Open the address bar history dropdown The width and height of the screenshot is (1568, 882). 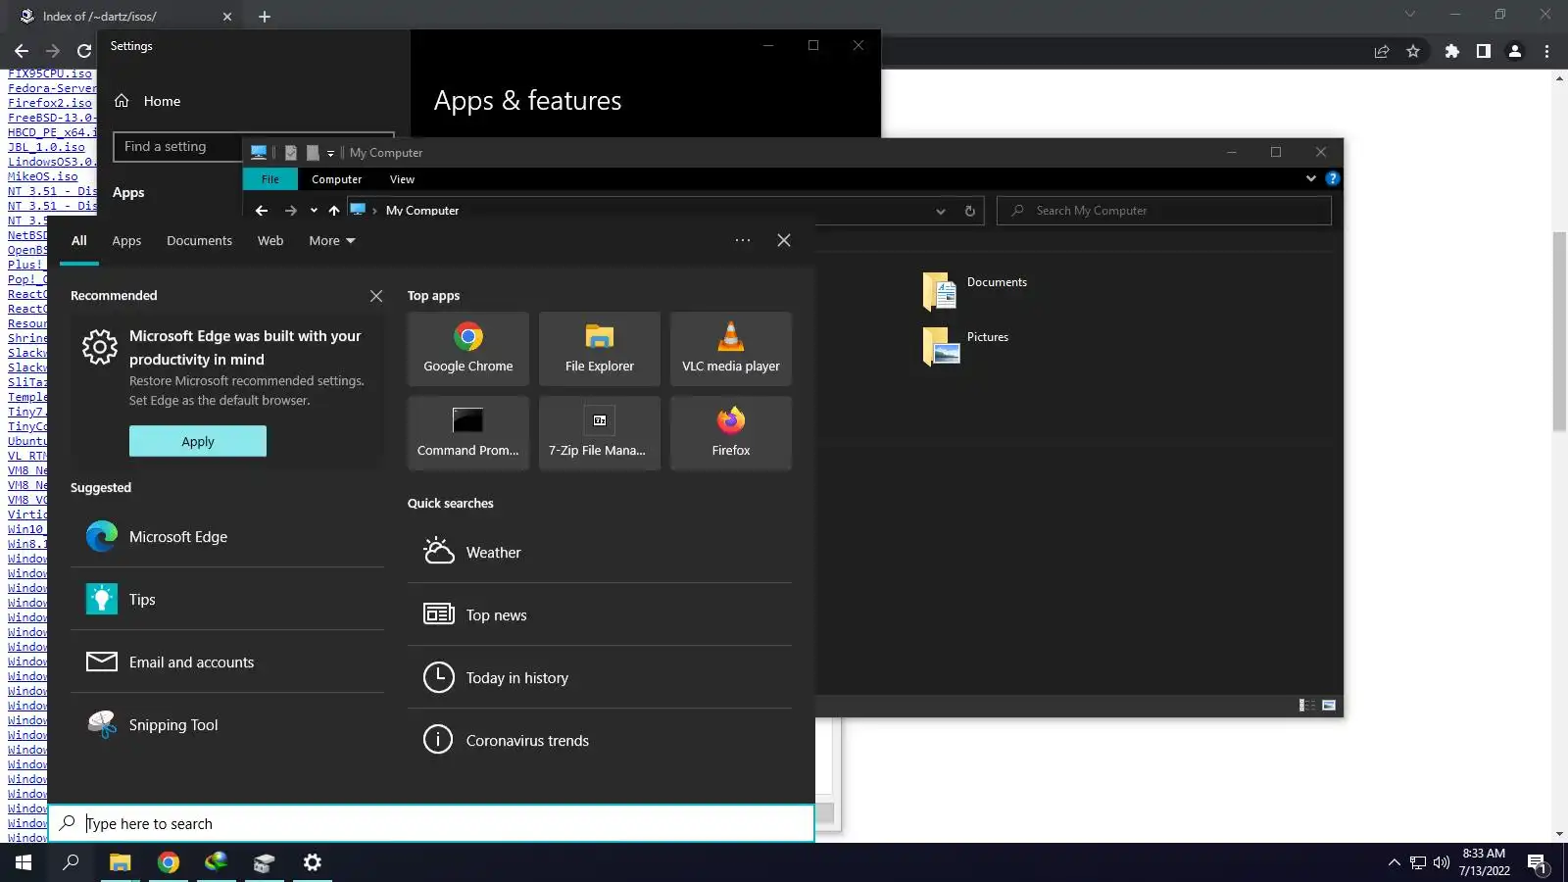[941, 211]
